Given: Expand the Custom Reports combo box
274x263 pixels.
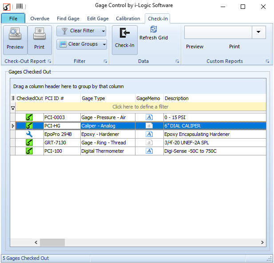Looking at the screenshot, I should 258,32.
